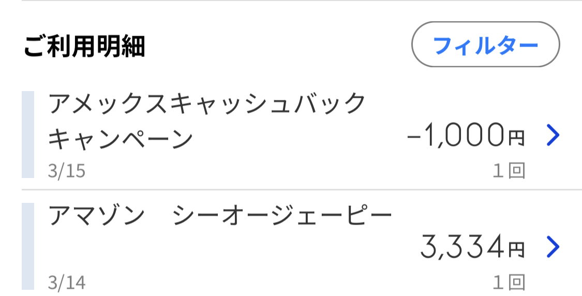582x296 pixels.
Task: Click the side bar marker beside 3/14 entry
Action: point(28,246)
